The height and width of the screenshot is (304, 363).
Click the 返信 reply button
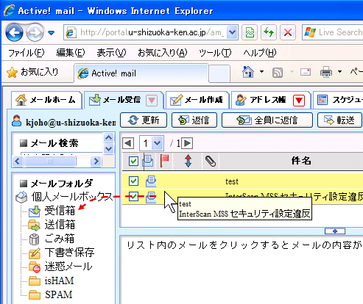point(194,120)
